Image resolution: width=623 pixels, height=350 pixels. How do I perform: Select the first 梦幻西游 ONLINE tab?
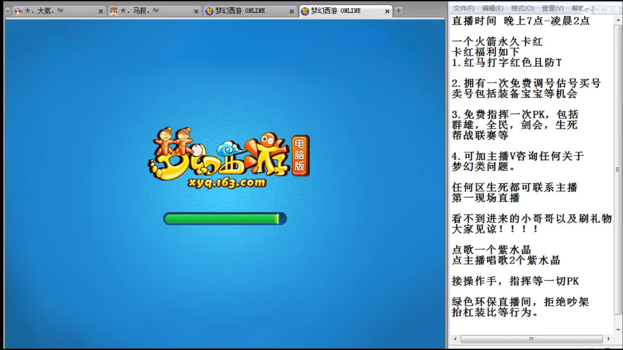249,11
